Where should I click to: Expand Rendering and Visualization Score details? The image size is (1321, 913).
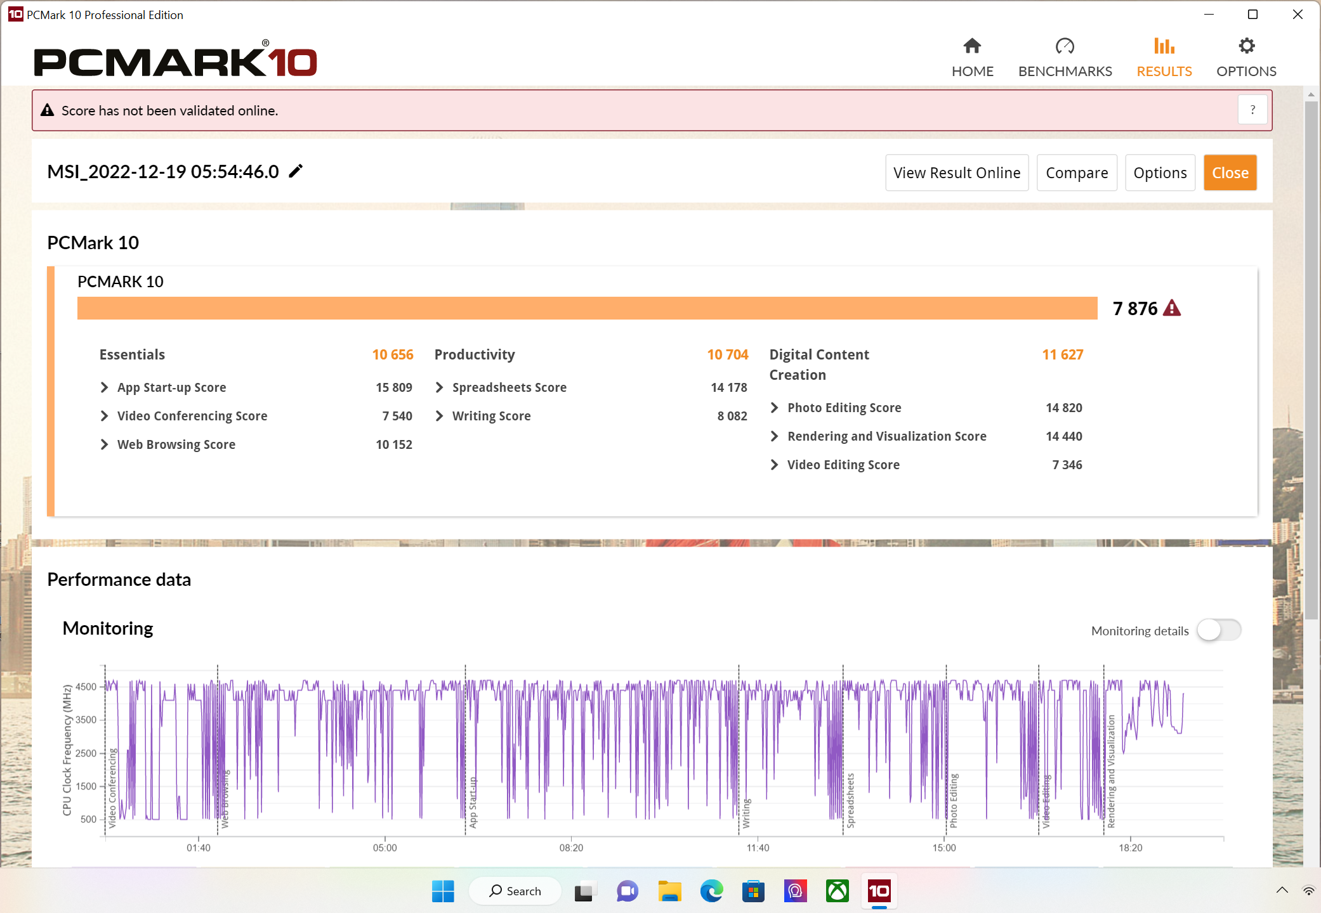(x=775, y=436)
